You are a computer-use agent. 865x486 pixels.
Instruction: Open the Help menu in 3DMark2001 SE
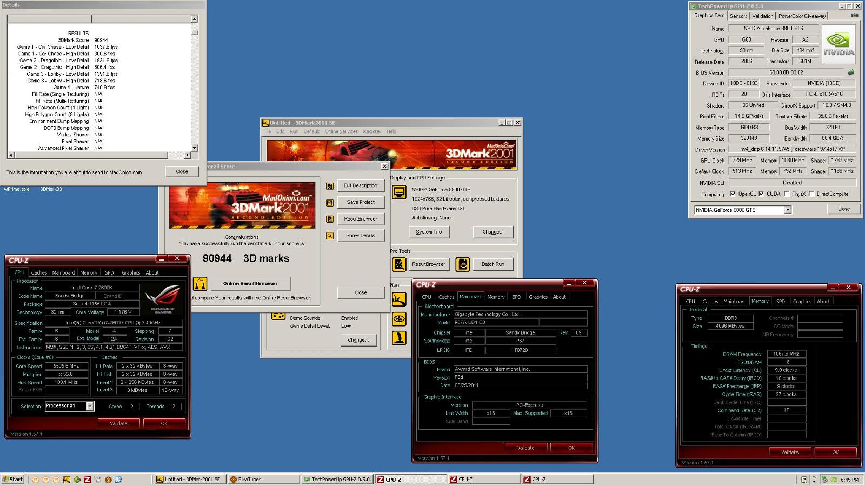[x=391, y=131]
